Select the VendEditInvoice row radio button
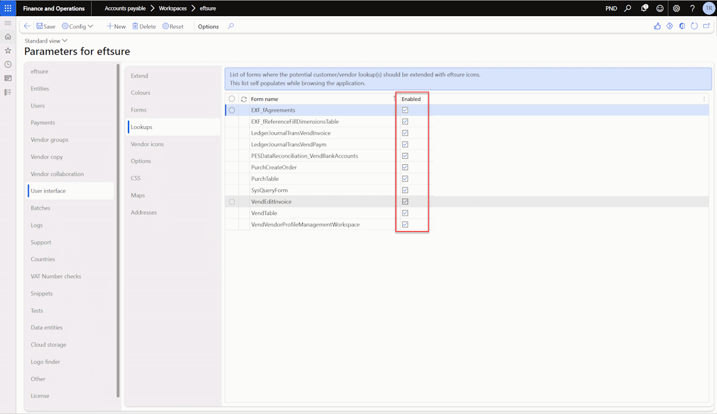Image resolution: width=717 pixels, height=414 pixels. (232, 202)
